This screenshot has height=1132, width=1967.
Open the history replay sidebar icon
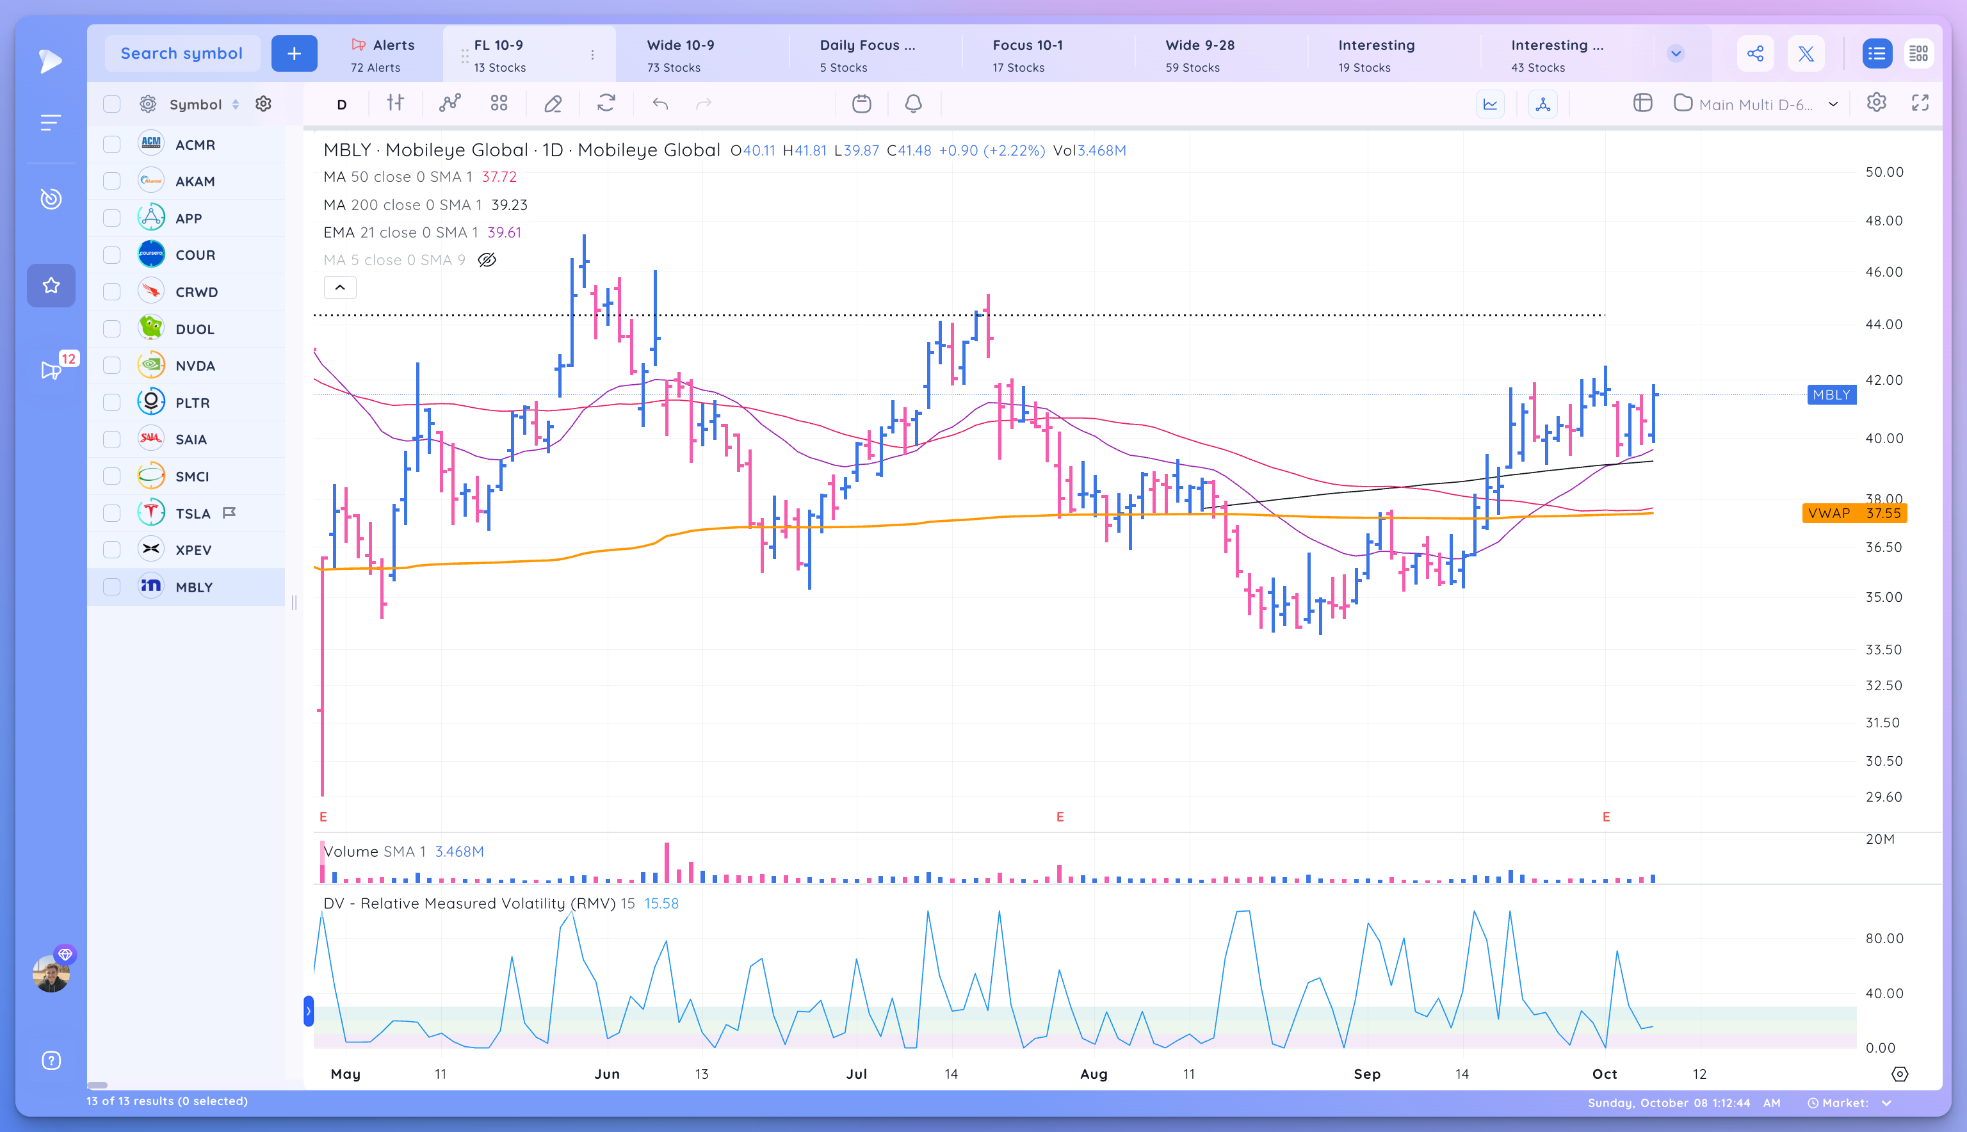click(x=51, y=199)
